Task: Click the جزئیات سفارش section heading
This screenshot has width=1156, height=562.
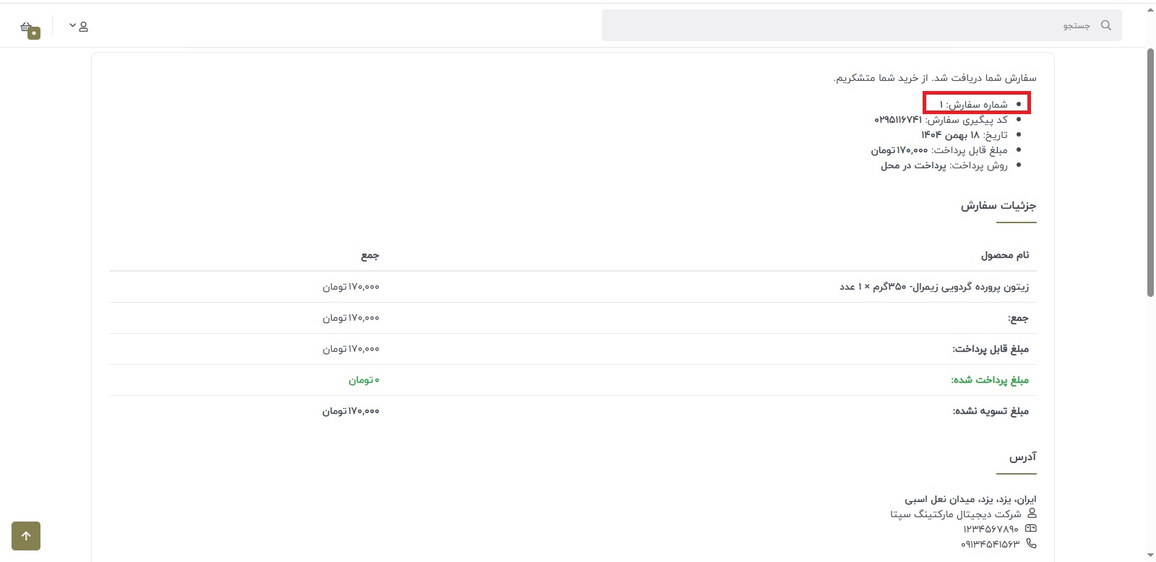Action: coord(998,206)
